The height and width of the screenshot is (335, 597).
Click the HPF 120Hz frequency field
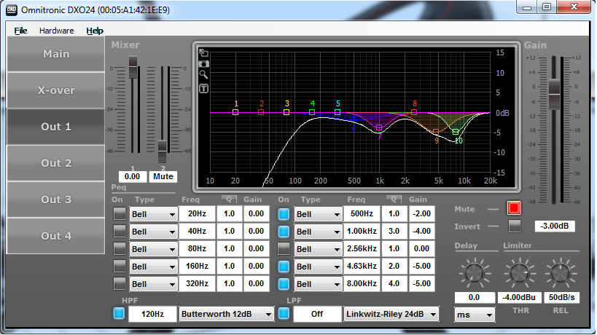[152, 314]
